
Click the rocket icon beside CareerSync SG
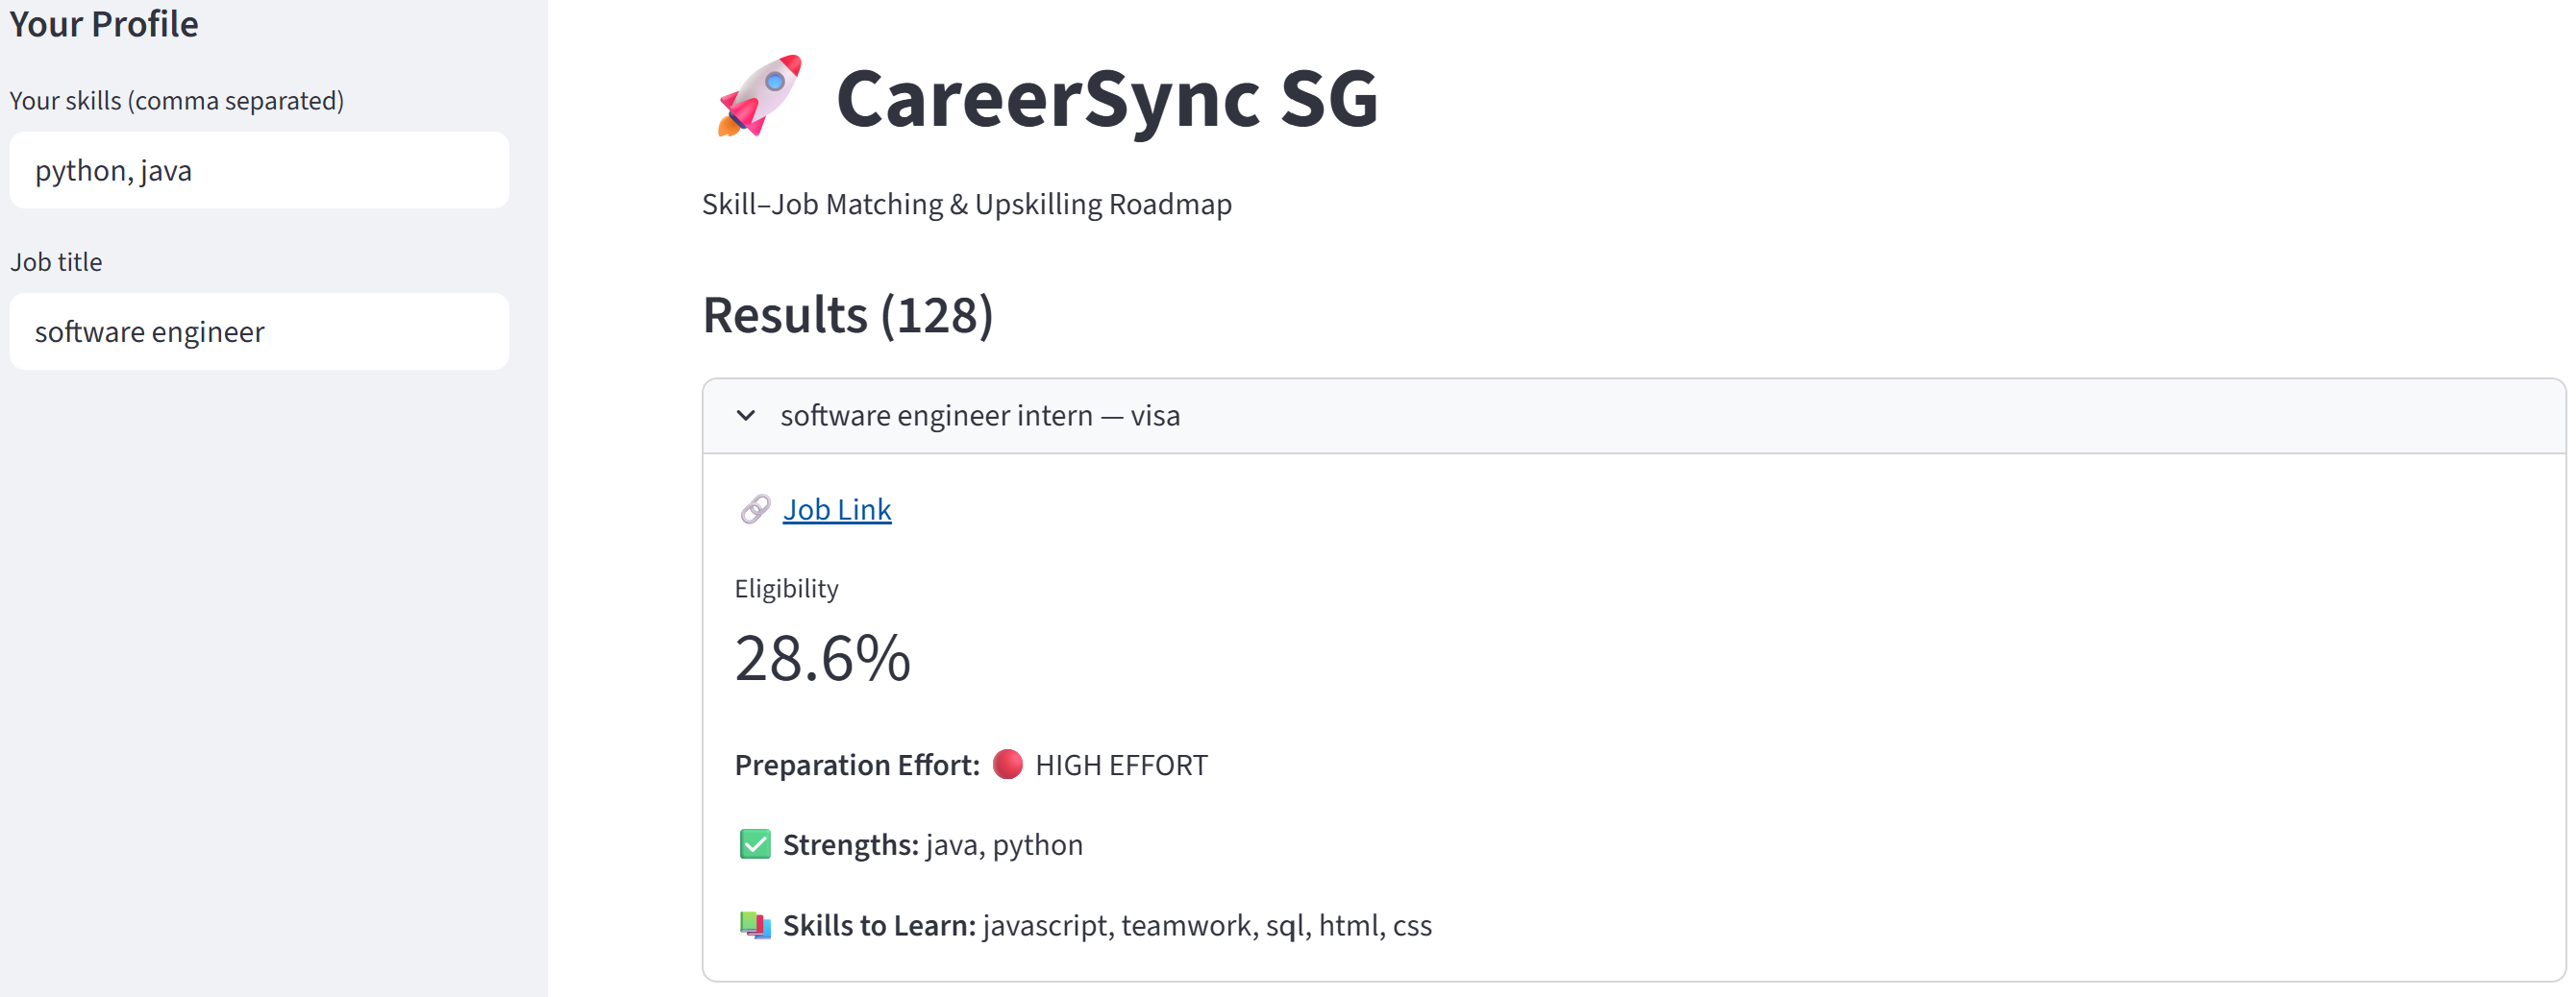click(759, 96)
